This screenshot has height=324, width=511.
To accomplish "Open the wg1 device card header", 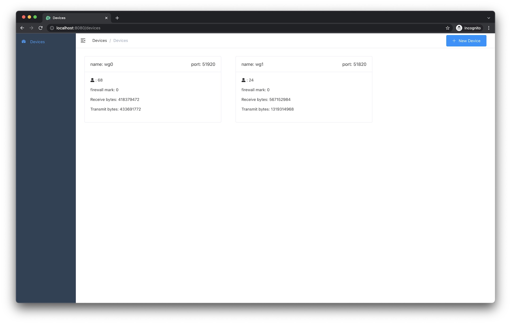I will click(x=304, y=64).
